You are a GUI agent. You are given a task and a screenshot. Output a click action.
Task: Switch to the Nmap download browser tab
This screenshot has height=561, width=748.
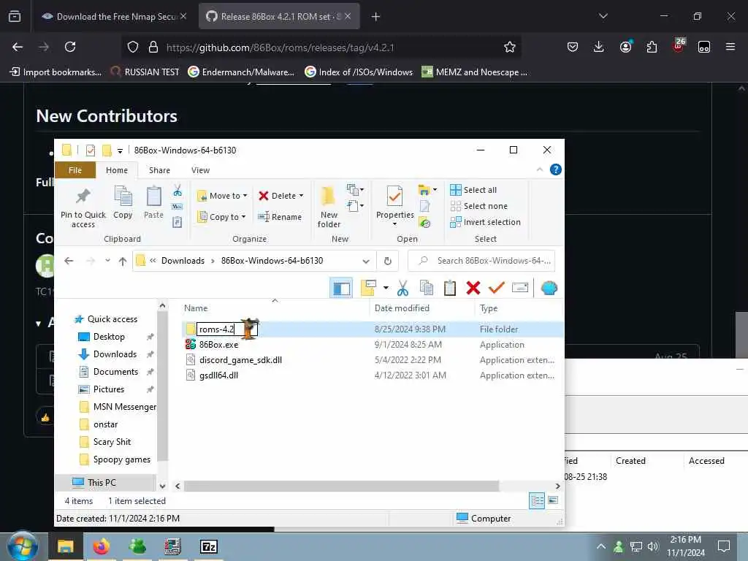[x=114, y=17]
